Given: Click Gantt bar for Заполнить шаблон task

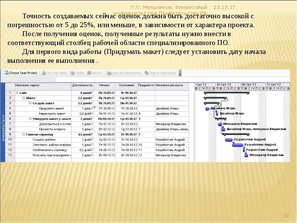Looking at the screenshot, I should (238, 145).
